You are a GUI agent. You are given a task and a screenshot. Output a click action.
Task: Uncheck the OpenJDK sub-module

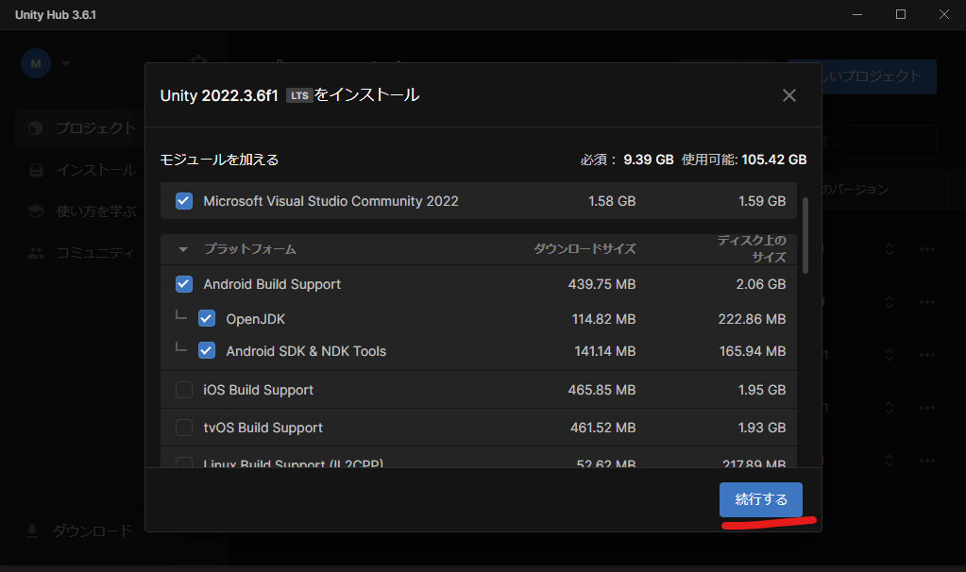point(207,319)
